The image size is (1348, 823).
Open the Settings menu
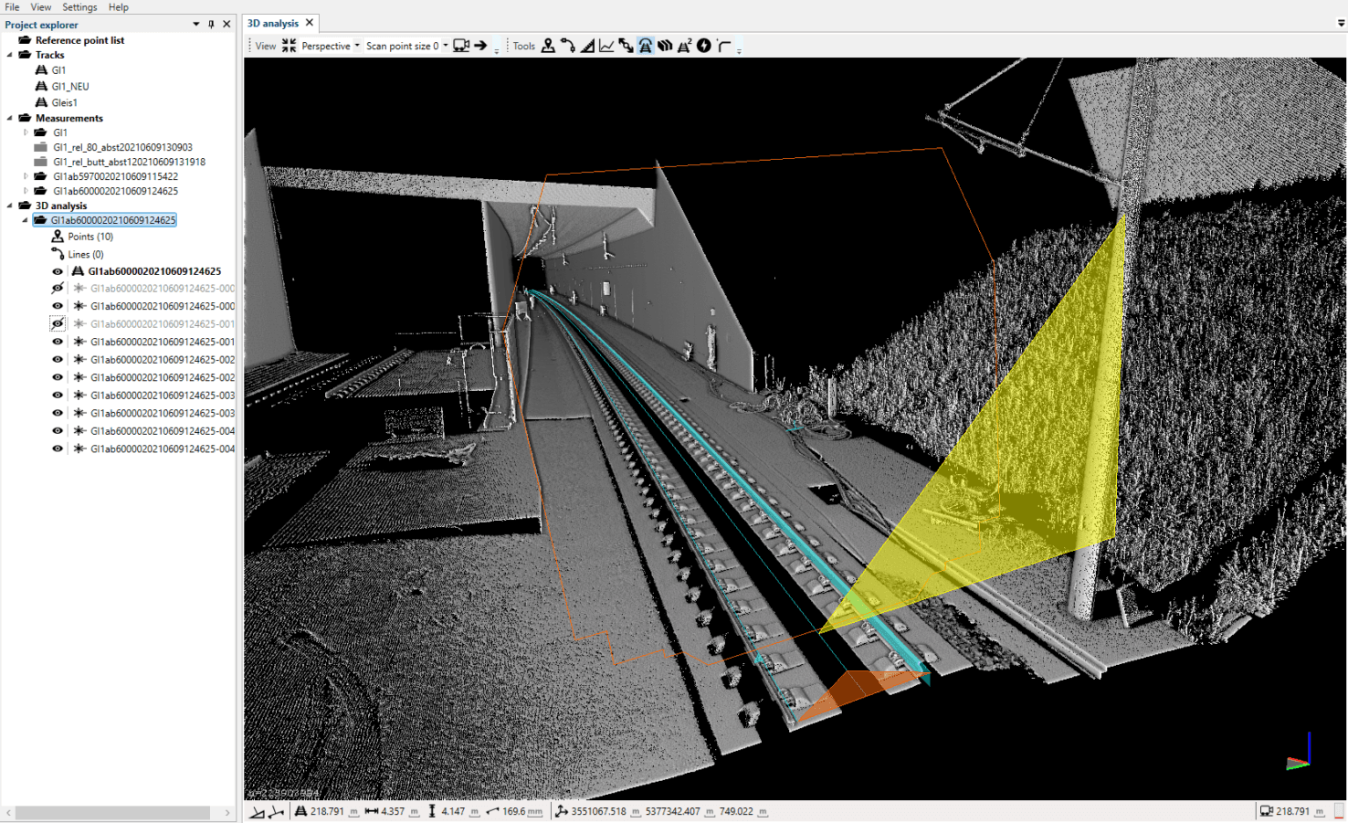click(x=79, y=7)
